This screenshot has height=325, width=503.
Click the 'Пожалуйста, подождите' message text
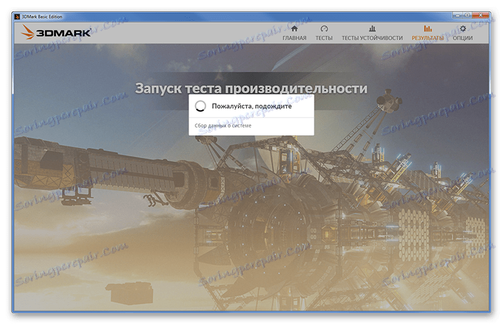(x=251, y=106)
